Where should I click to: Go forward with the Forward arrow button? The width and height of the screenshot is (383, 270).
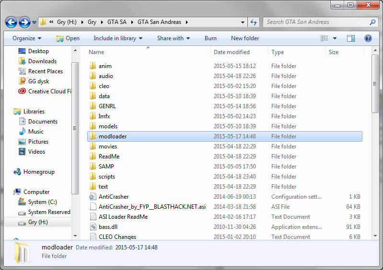[24, 22]
